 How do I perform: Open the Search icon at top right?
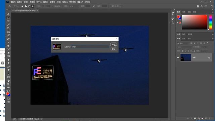(x=202, y=6)
